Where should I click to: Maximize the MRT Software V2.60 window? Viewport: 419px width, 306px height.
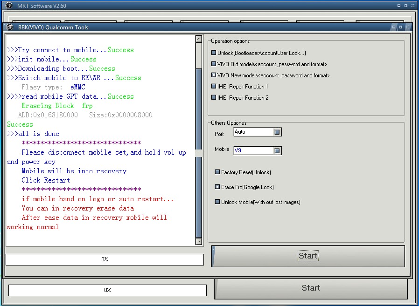click(x=405, y=5)
